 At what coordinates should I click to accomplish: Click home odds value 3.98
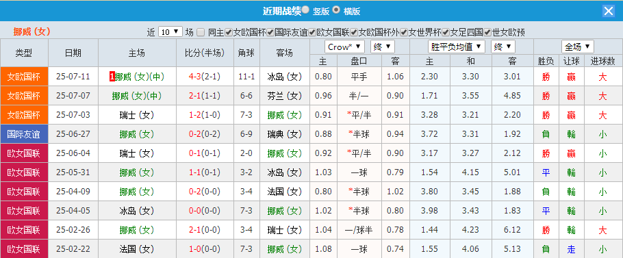point(429,211)
